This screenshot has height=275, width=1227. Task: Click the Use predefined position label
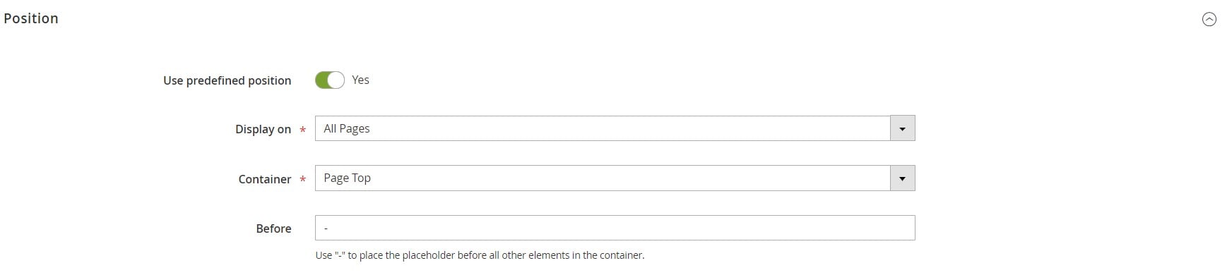click(x=227, y=80)
